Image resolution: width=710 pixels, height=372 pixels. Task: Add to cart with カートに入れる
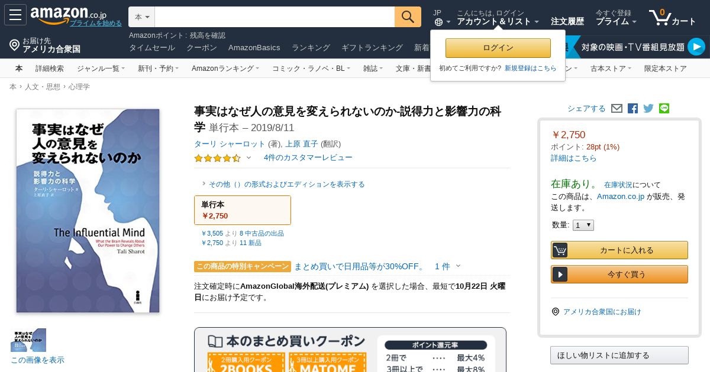[x=619, y=250]
